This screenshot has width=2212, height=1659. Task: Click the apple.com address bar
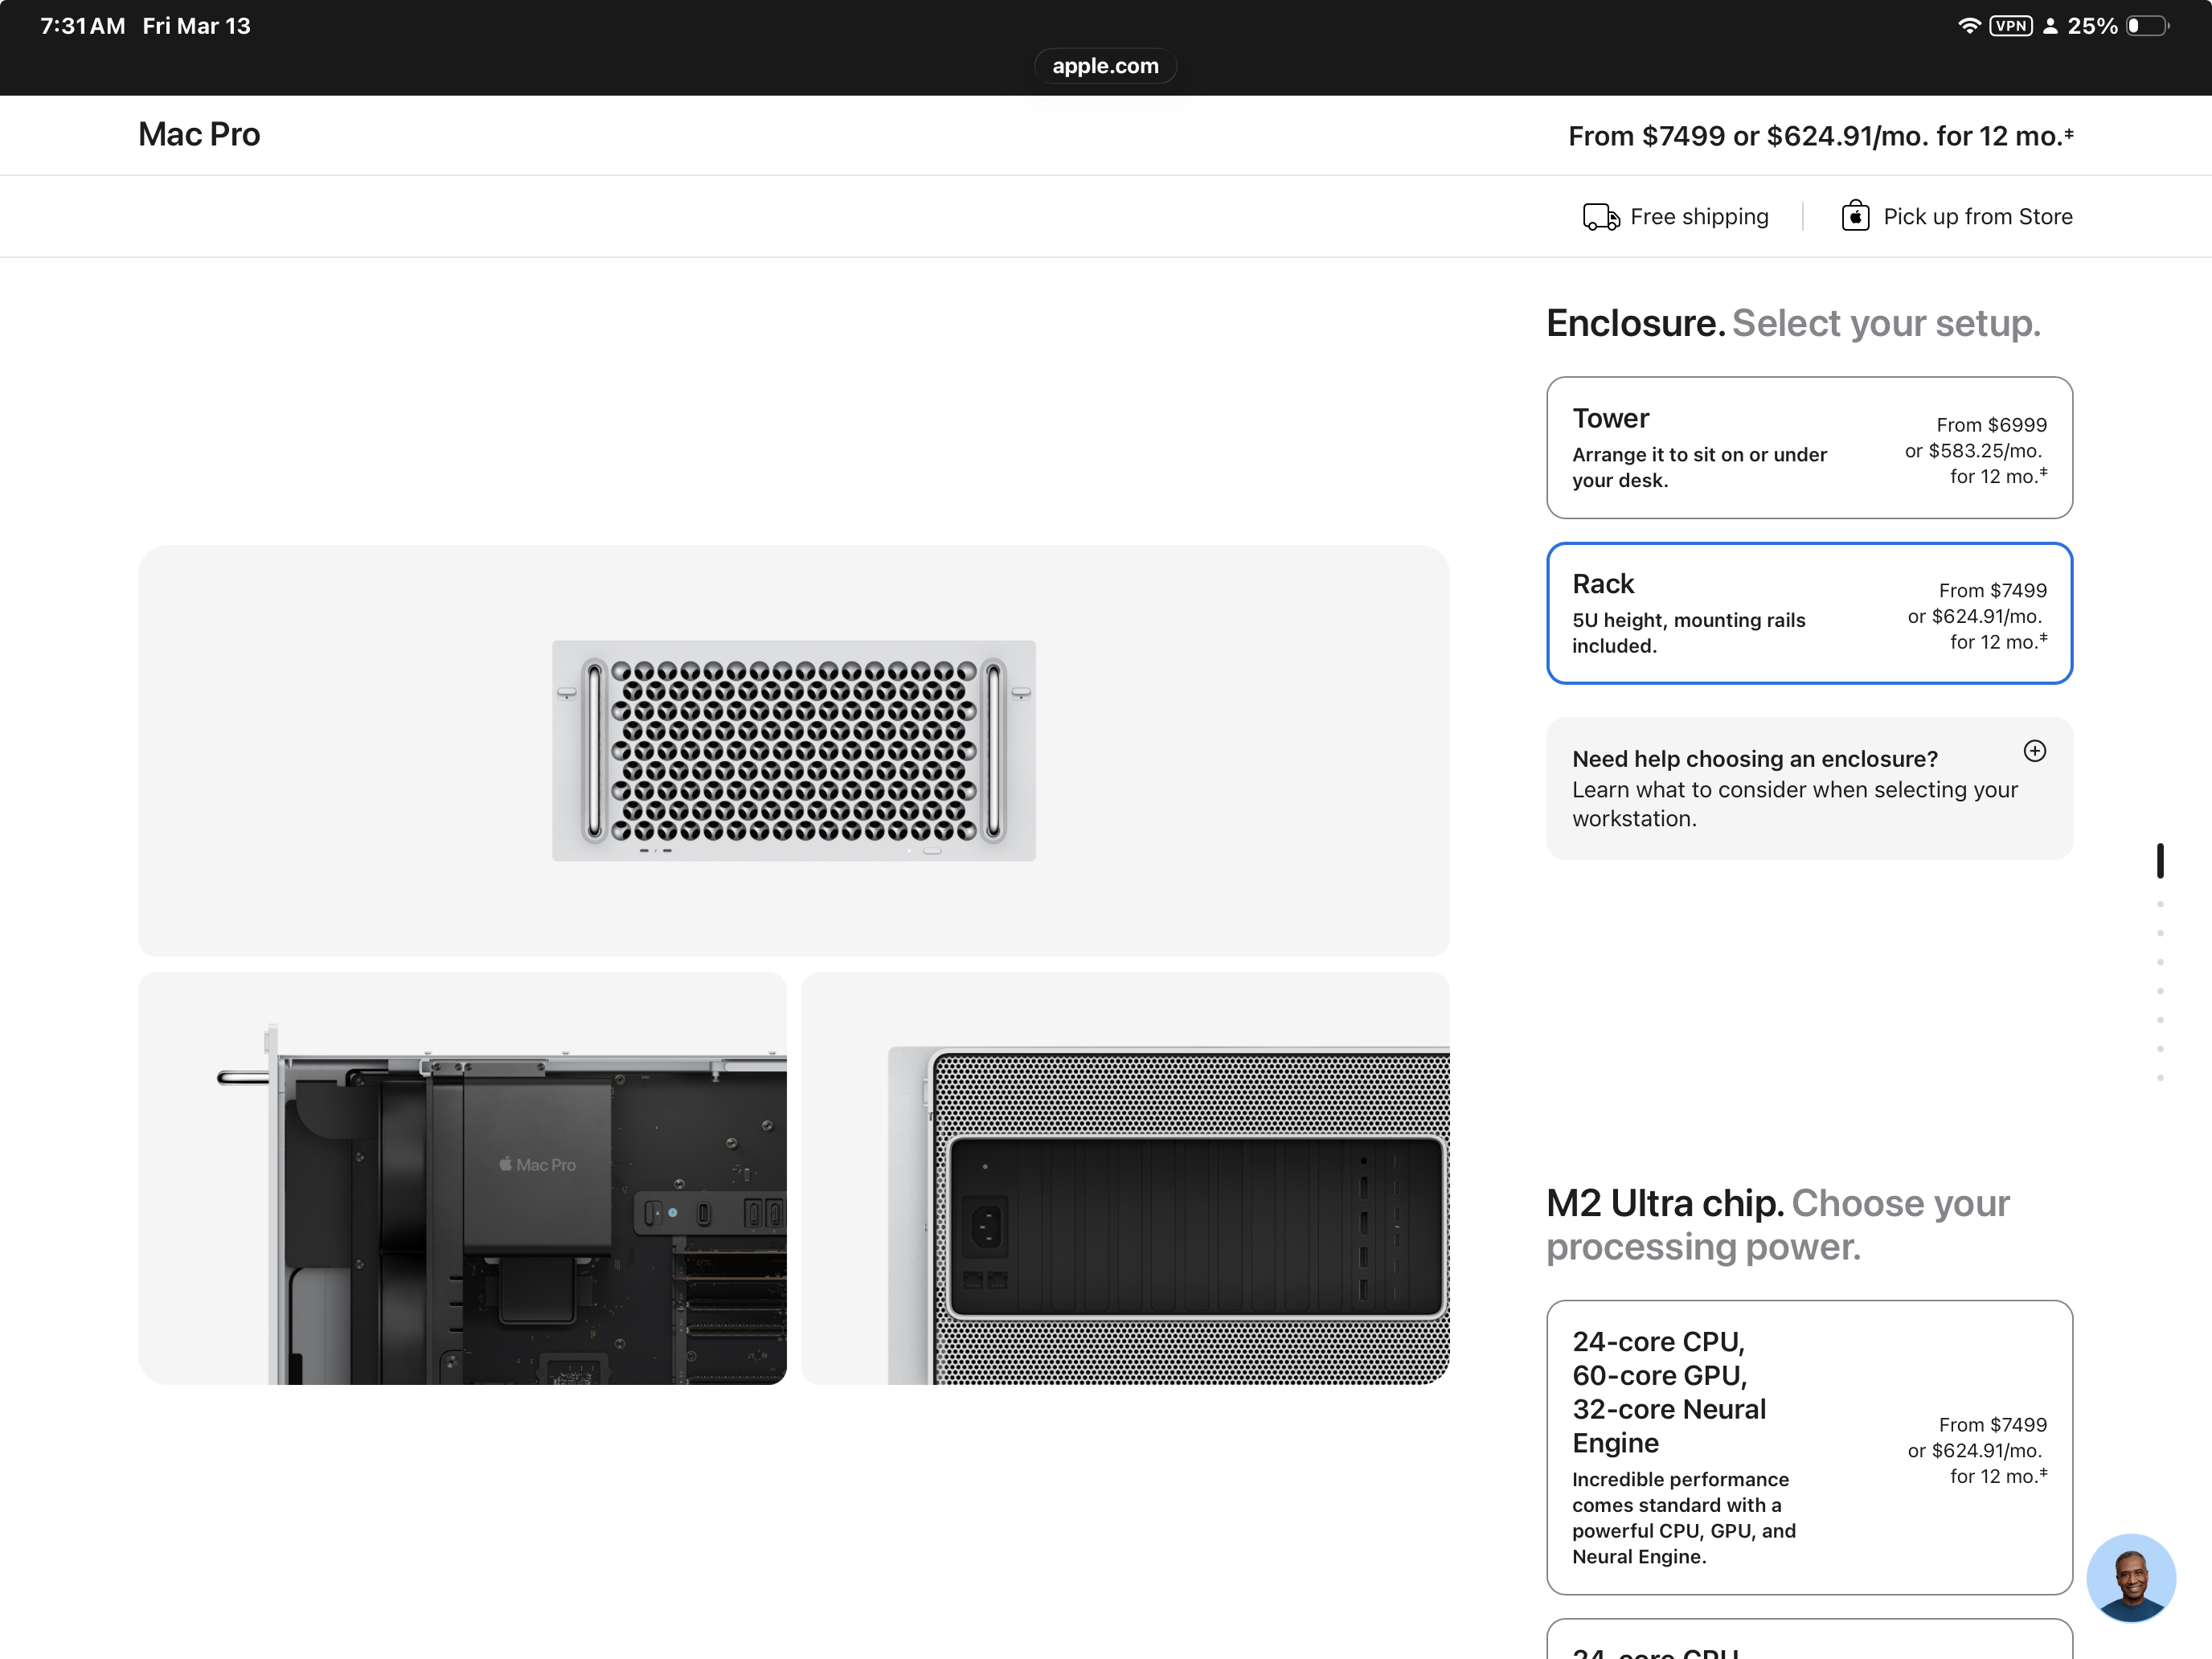[1105, 66]
